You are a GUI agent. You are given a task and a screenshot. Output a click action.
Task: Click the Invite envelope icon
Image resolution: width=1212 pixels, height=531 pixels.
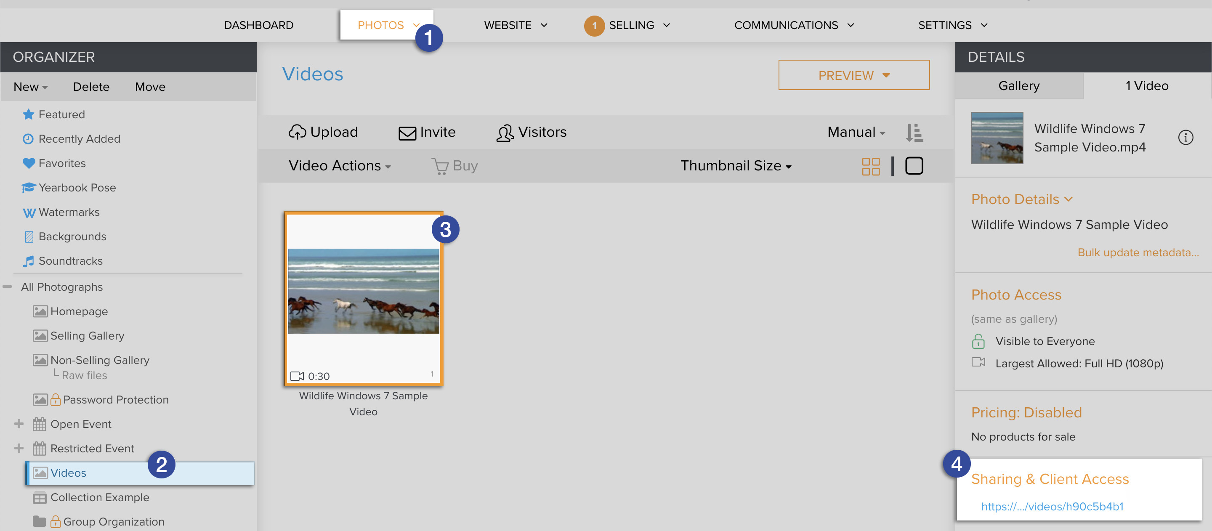tap(407, 133)
